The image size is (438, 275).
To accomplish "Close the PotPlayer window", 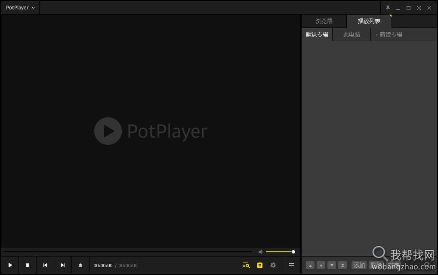I will (x=429, y=8).
